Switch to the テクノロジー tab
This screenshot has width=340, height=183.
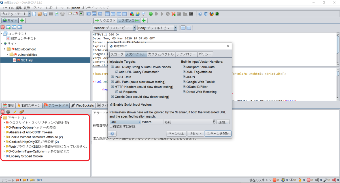coord(186,54)
